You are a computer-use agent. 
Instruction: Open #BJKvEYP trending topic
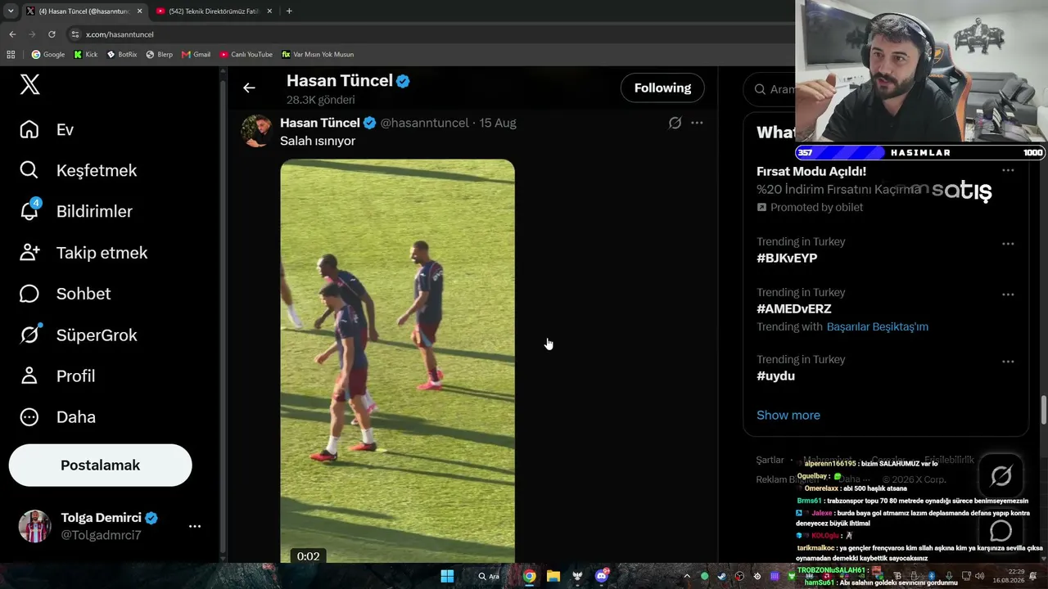787,259
